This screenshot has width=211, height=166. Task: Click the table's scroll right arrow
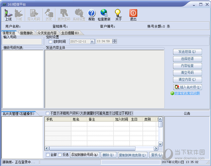click(x=156, y=148)
